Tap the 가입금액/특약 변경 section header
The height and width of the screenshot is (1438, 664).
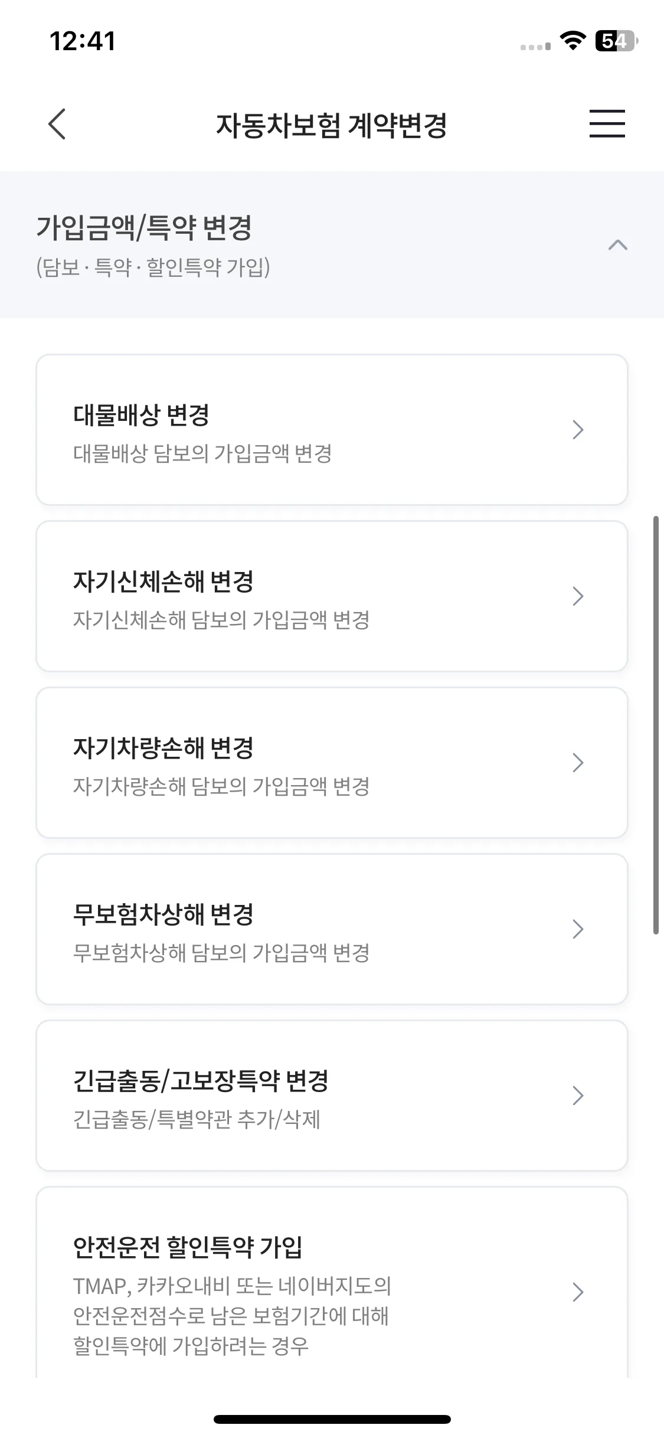[332, 244]
